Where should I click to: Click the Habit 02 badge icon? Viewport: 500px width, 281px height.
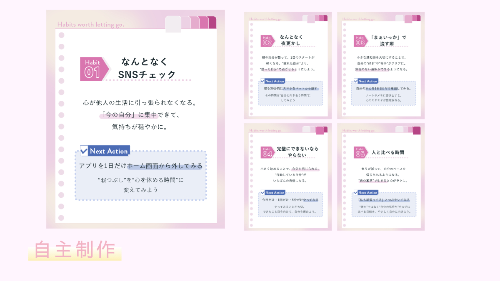pyautogui.click(x=267, y=41)
